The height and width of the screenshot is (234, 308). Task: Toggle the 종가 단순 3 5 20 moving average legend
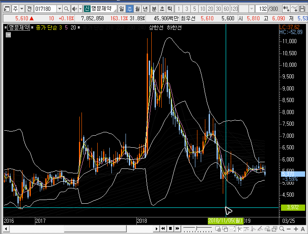coord(56,28)
